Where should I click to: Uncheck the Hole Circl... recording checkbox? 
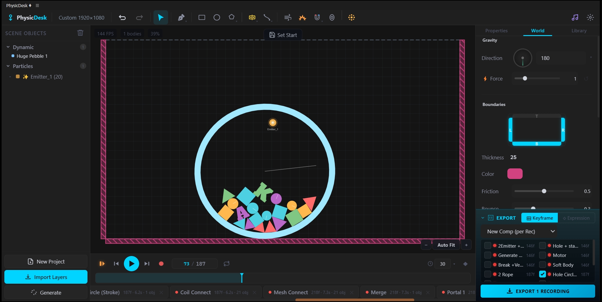543,274
